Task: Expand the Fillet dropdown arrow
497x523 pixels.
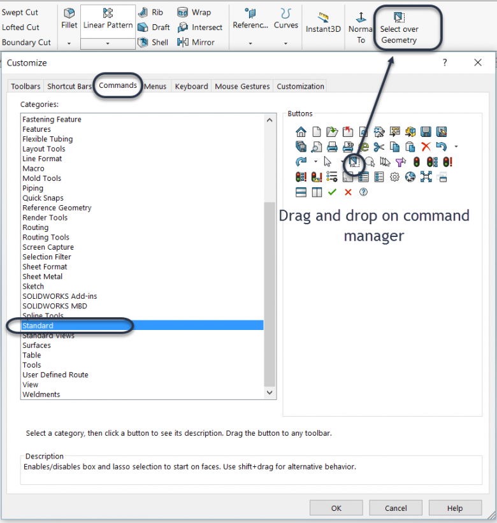Action: coord(69,43)
